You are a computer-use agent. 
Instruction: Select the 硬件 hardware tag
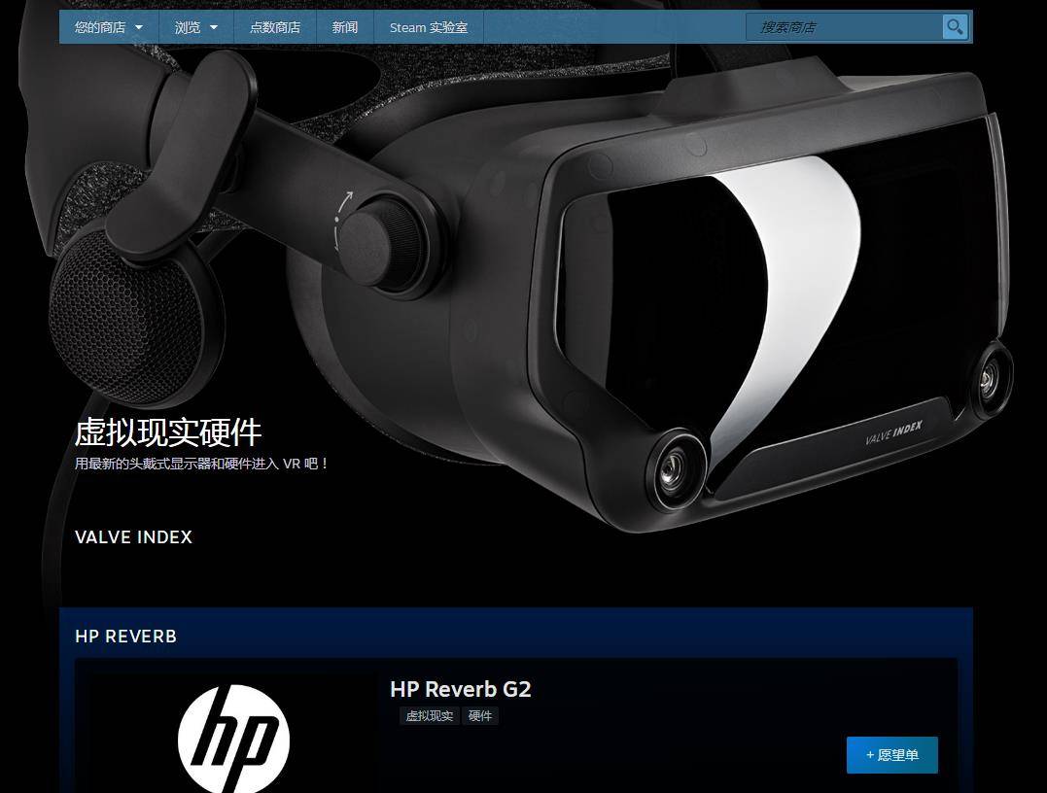[480, 715]
